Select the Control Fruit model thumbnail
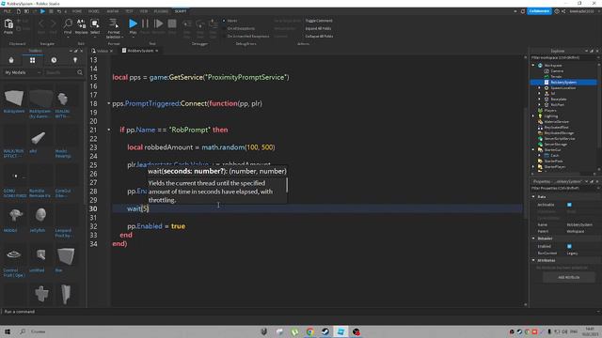Screen dimensions: 602x338 tap(14, 254)
